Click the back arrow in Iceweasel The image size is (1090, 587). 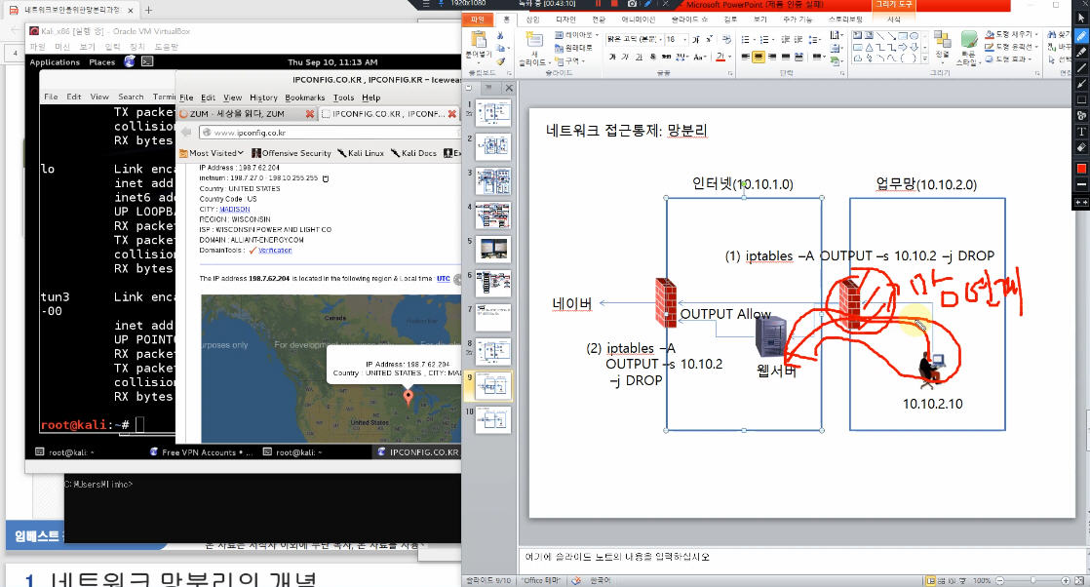coord(186,133)
